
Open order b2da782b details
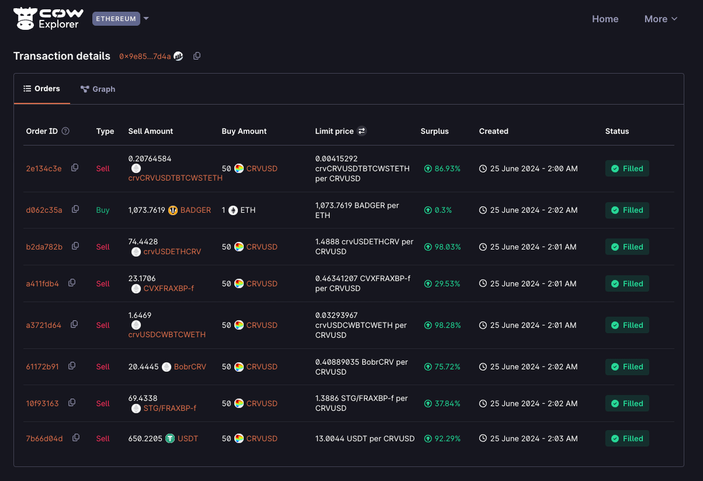pyautogui.click(x=44, y=247)
